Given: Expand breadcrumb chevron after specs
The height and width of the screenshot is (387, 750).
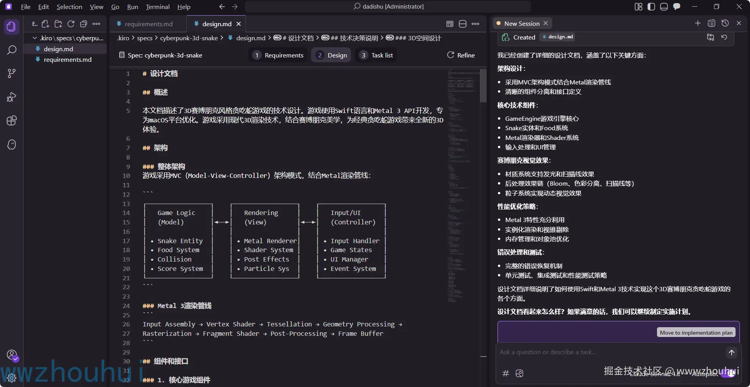Looking at the screenshot, I should 156,38.
